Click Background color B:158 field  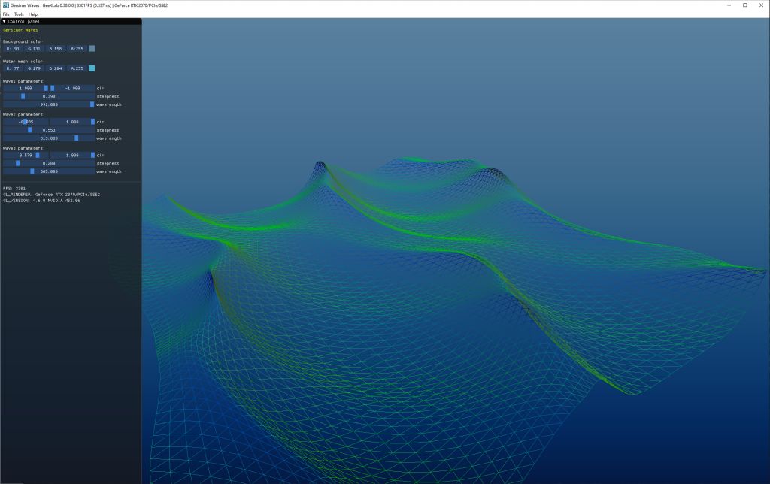56,49
